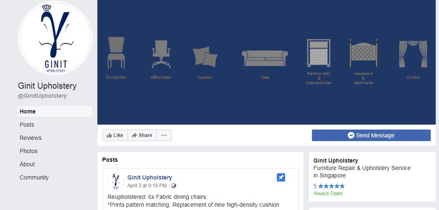The width and height of the screenshot is (439, 210).
Task: Select the Home tab in the sidebar
Action: click(54, 111)
